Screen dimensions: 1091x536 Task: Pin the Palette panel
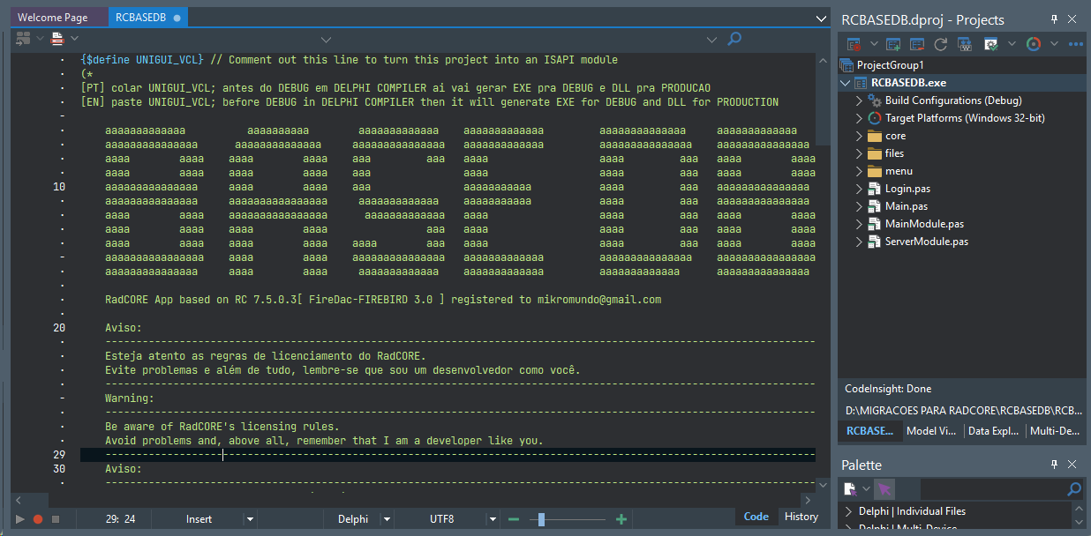pyautogui.click(x=1054, y=465)
